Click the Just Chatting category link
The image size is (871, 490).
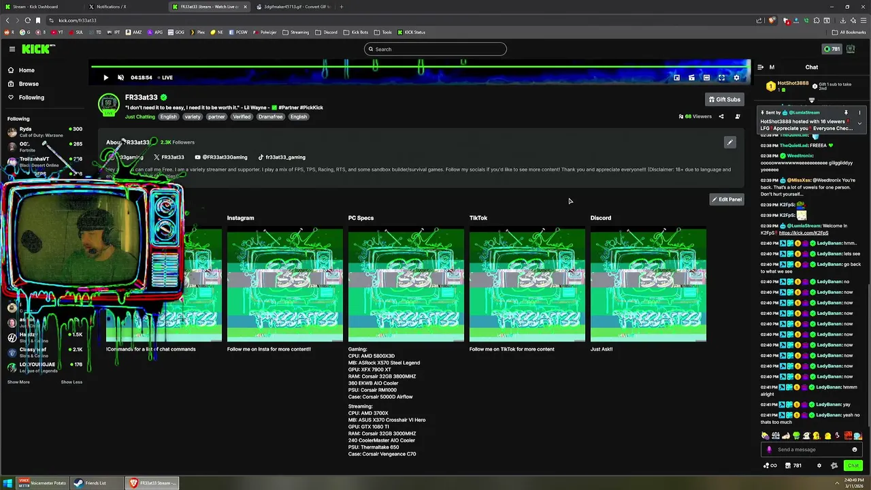[x=140, y=116]
